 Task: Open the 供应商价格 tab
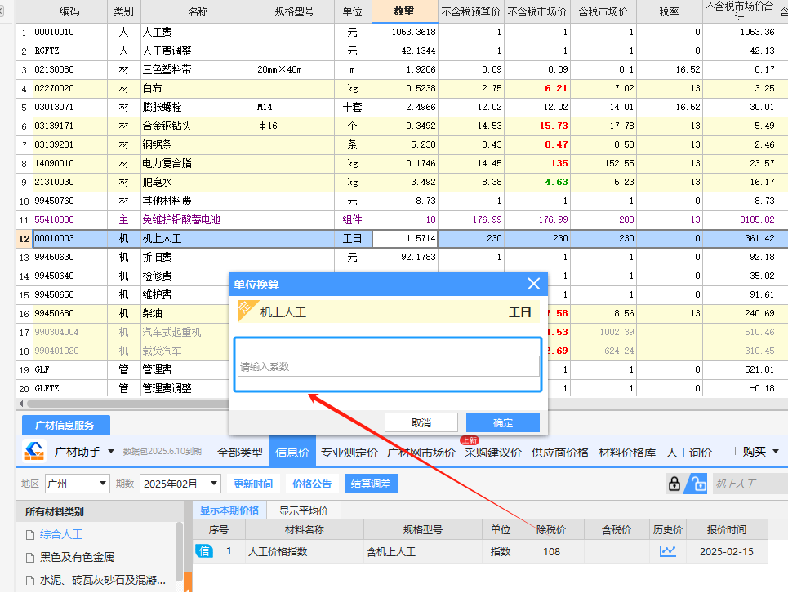coord(560,453)
